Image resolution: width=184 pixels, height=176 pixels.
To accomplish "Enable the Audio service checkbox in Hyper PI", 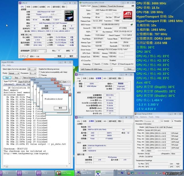I will coord(40,72).
